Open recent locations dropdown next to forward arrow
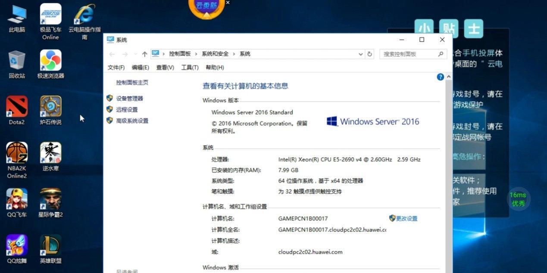Image resolution: width=547 pixels, height=273 pixels. tap(135, 54)
